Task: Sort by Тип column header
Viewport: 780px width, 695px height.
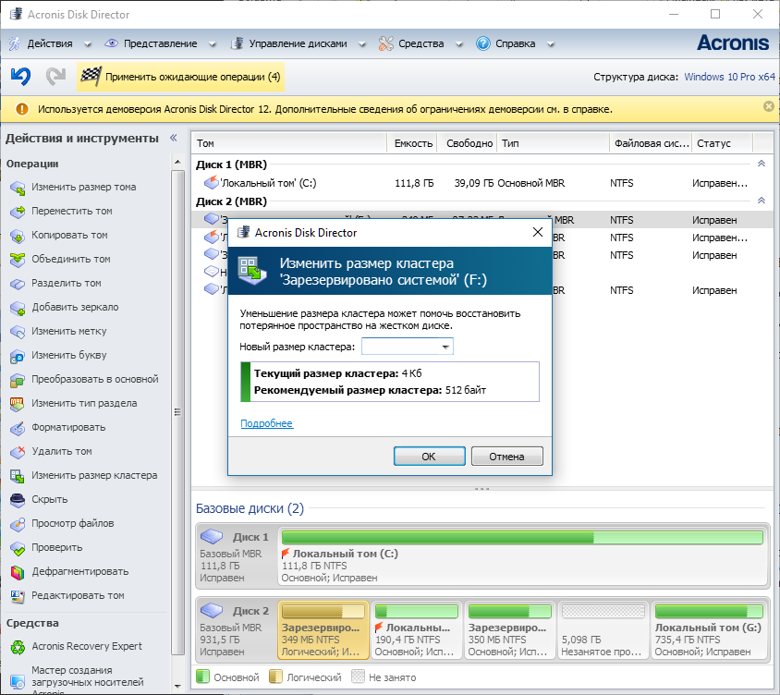Action: click(x=554, y=143)
